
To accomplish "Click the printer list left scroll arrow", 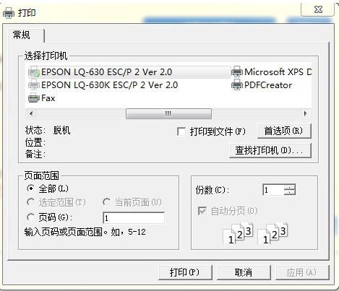I will point(31,113).
